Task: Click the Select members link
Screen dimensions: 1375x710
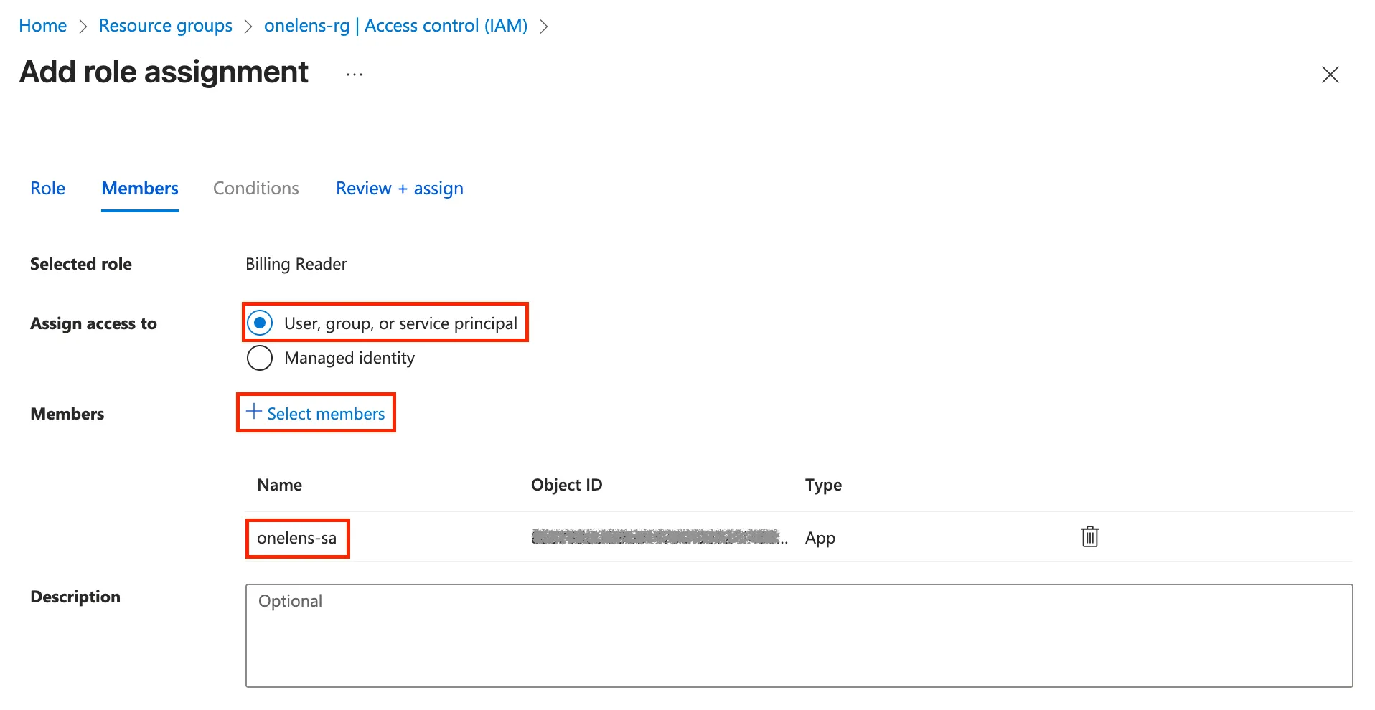Action: click(x=316, y=414)
